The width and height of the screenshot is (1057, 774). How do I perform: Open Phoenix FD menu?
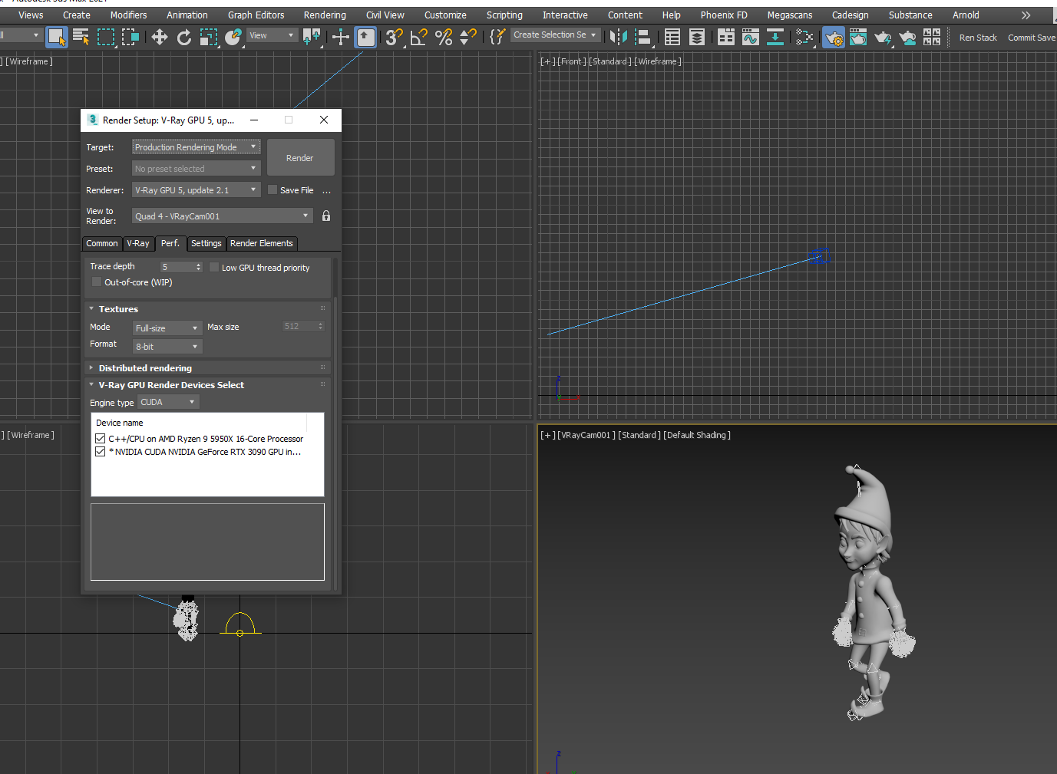tap(724, 15)
